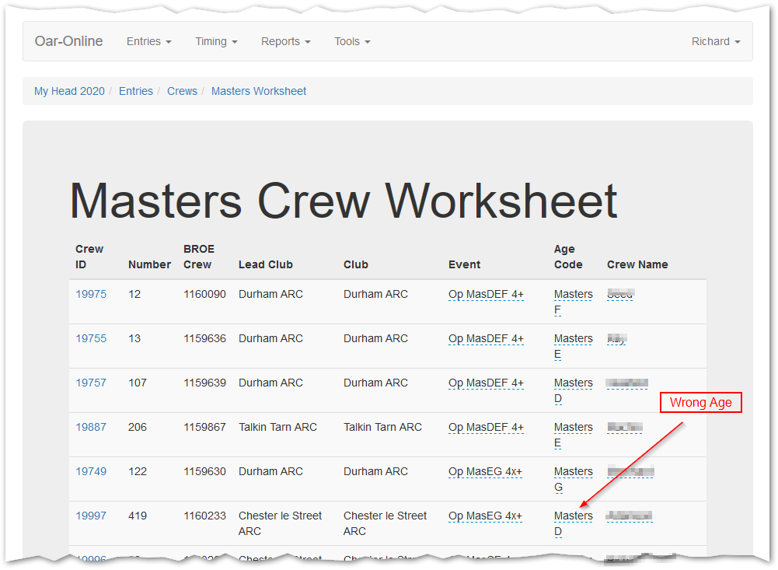Open crew ID 19755
778x570 pixels.
pyautogui.click(x=91, y=338)
